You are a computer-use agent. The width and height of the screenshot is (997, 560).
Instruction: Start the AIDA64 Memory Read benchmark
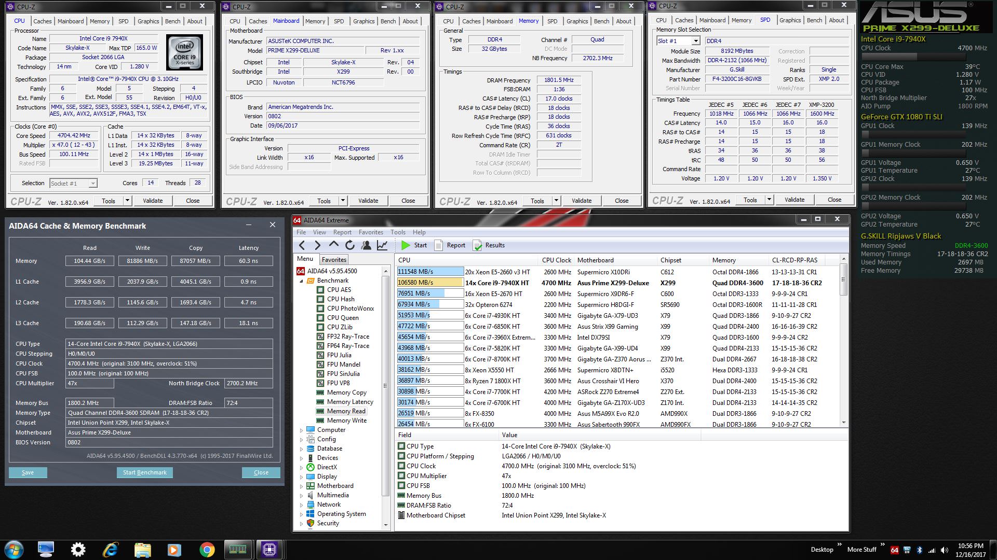pos(414,245)
